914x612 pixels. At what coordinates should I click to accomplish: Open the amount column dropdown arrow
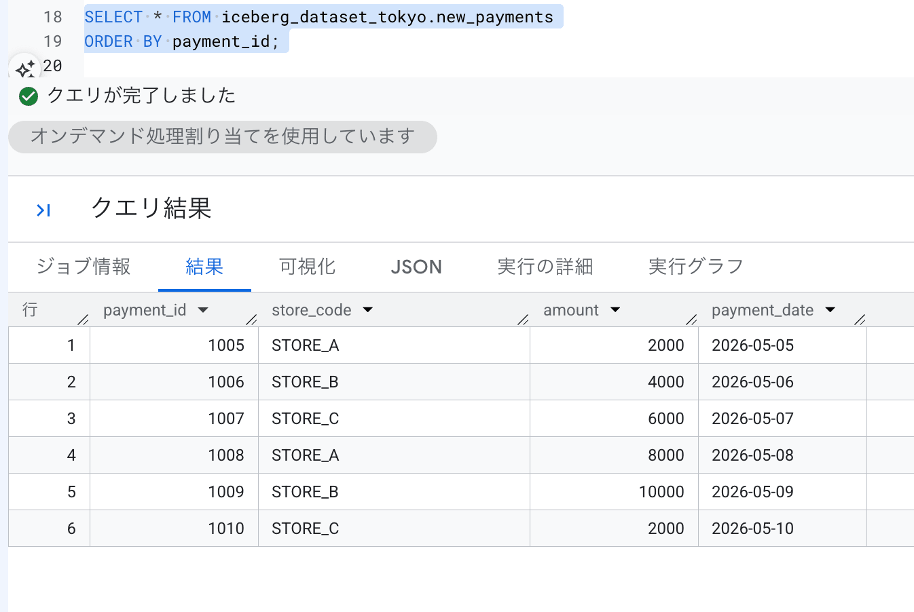[615, 310]
